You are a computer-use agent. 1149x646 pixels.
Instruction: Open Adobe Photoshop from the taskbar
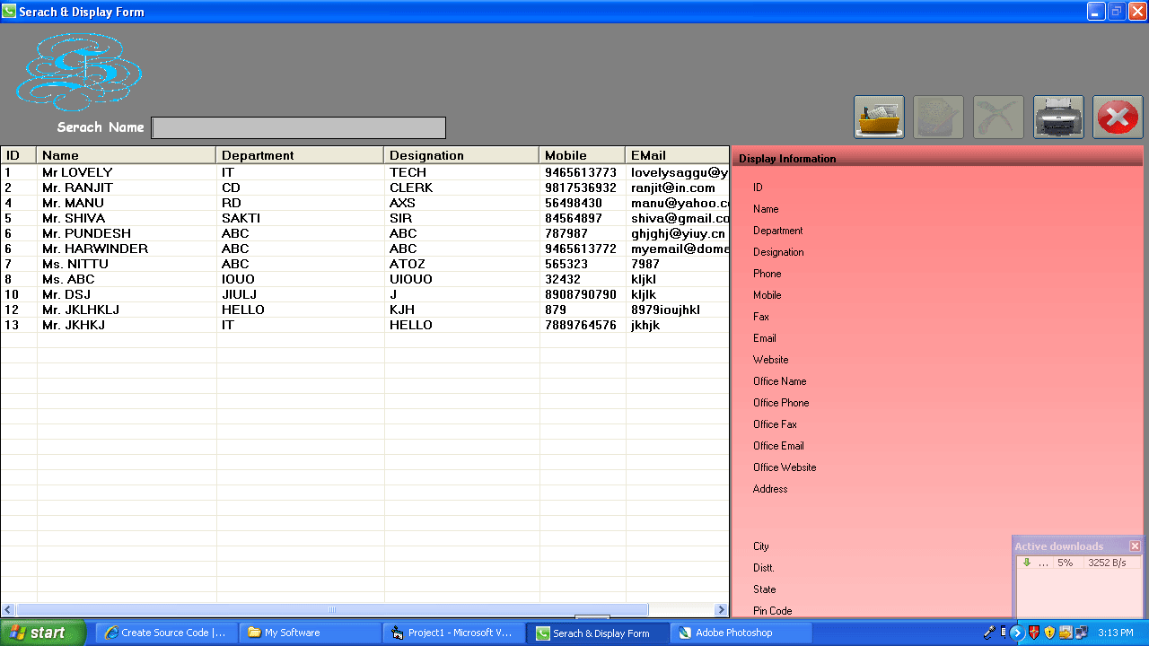coord(740,633)
